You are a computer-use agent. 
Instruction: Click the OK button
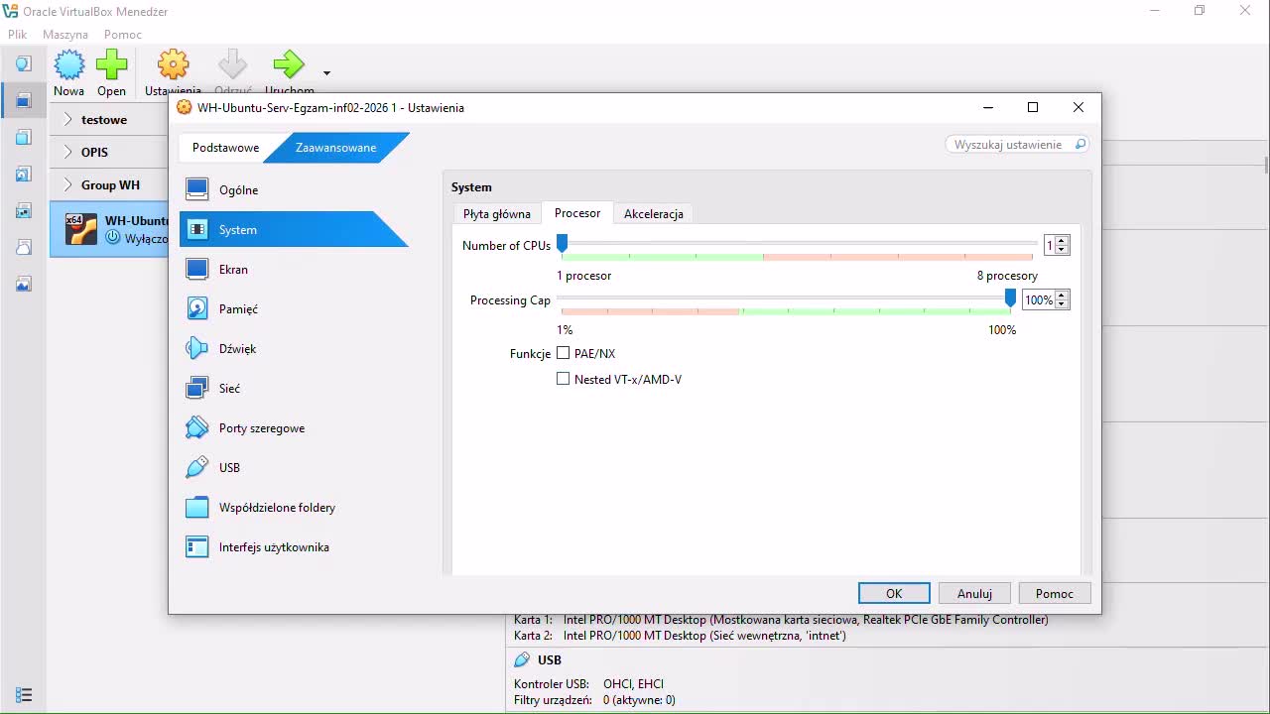click(894, 593)
